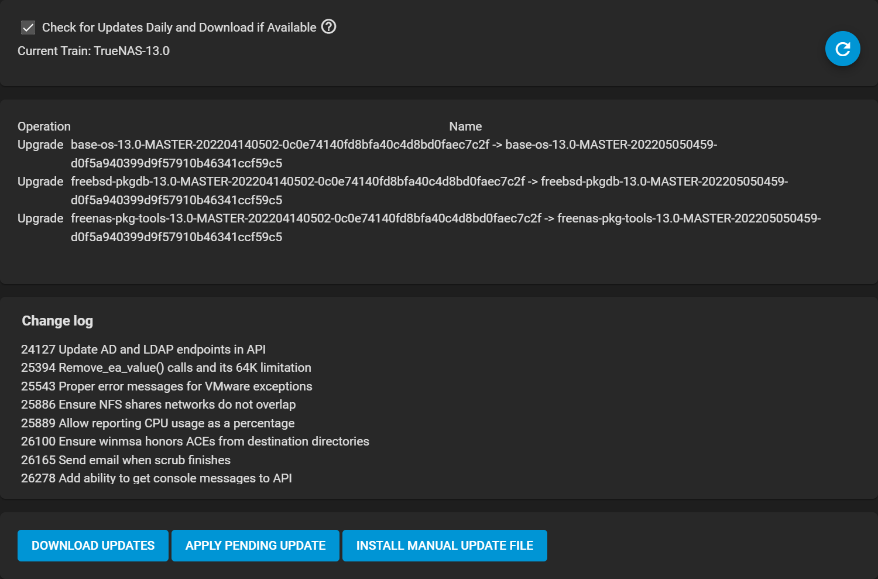Select the base-os-13.0-MASTER upgrade row
878x579 pixels.
click(393, 145)
